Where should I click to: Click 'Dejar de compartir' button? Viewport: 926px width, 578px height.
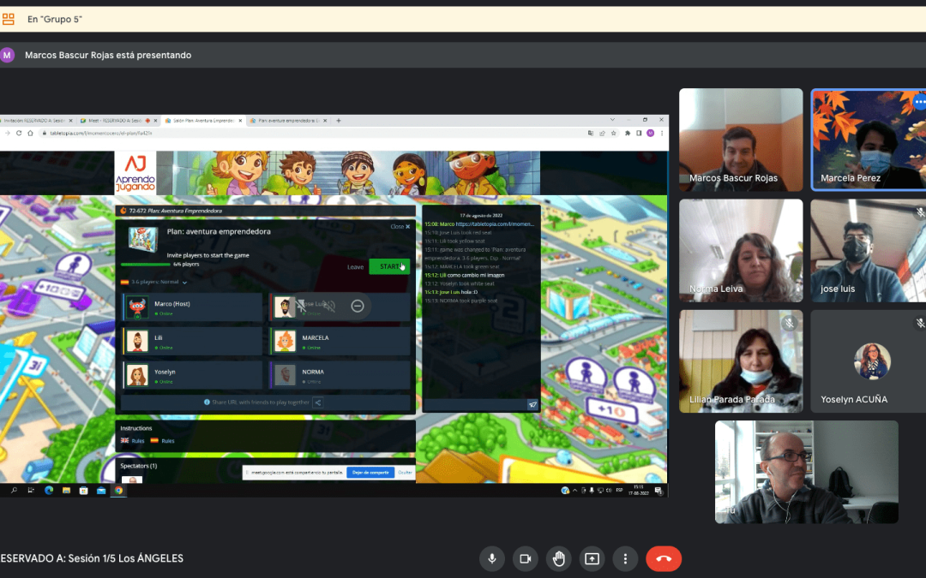(370, 473)
